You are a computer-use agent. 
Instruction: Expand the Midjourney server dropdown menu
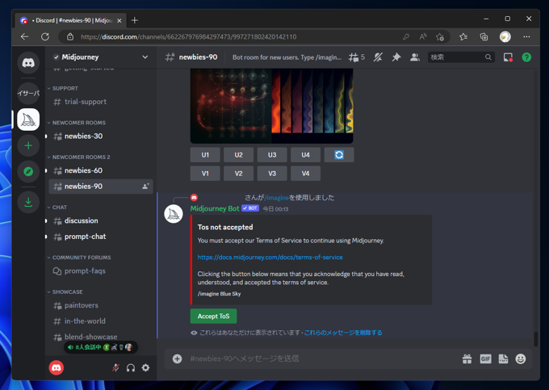[x=145, y=57]
